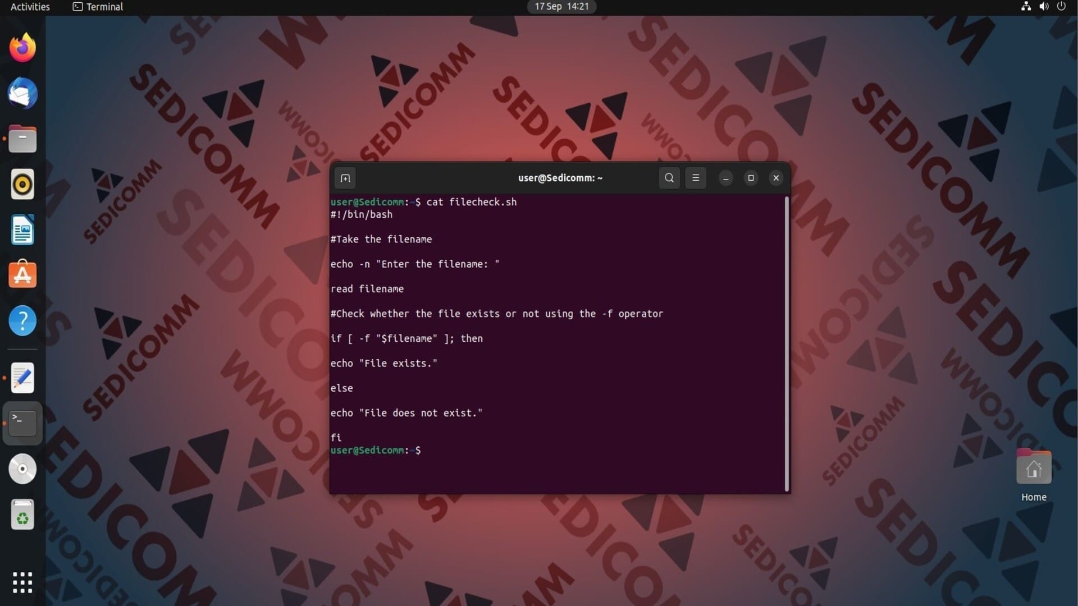Click the 'fi' line in the script
Image resolution: width=1078 pixels, height=606 pixels.
(x=336, y=438)
